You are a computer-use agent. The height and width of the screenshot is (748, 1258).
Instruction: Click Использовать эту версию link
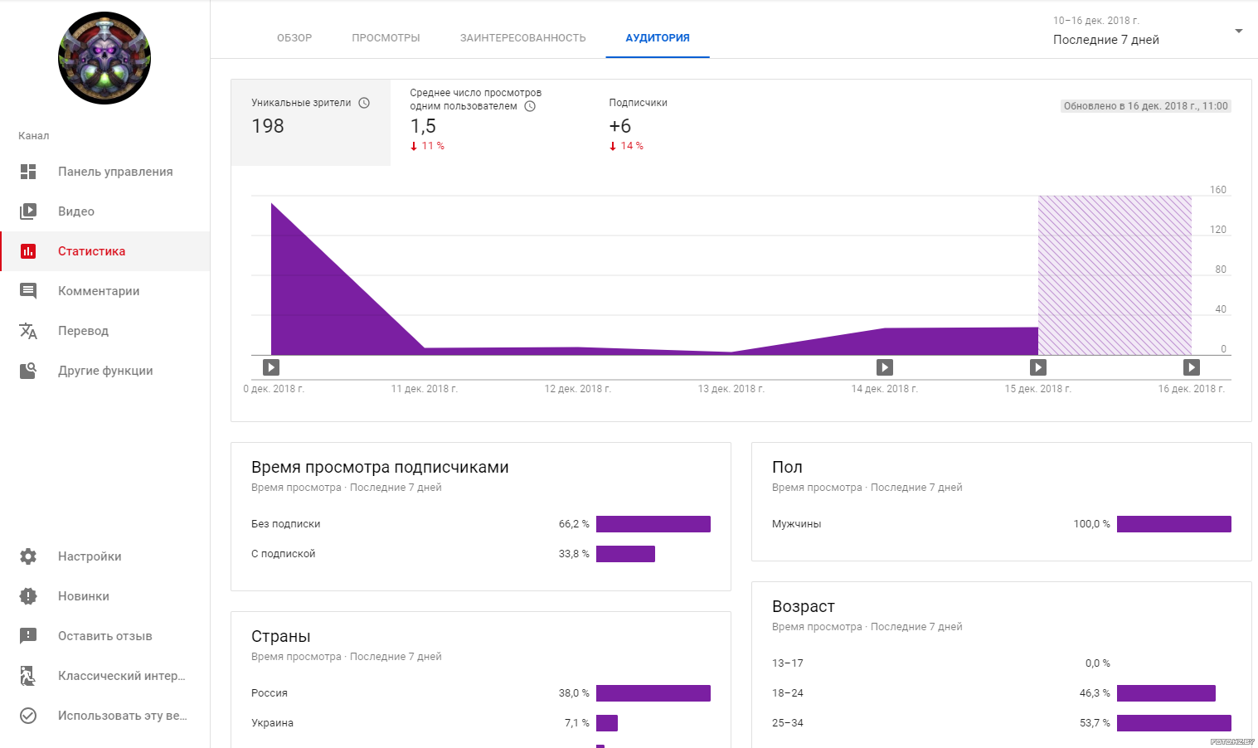(x=104, y=716)
